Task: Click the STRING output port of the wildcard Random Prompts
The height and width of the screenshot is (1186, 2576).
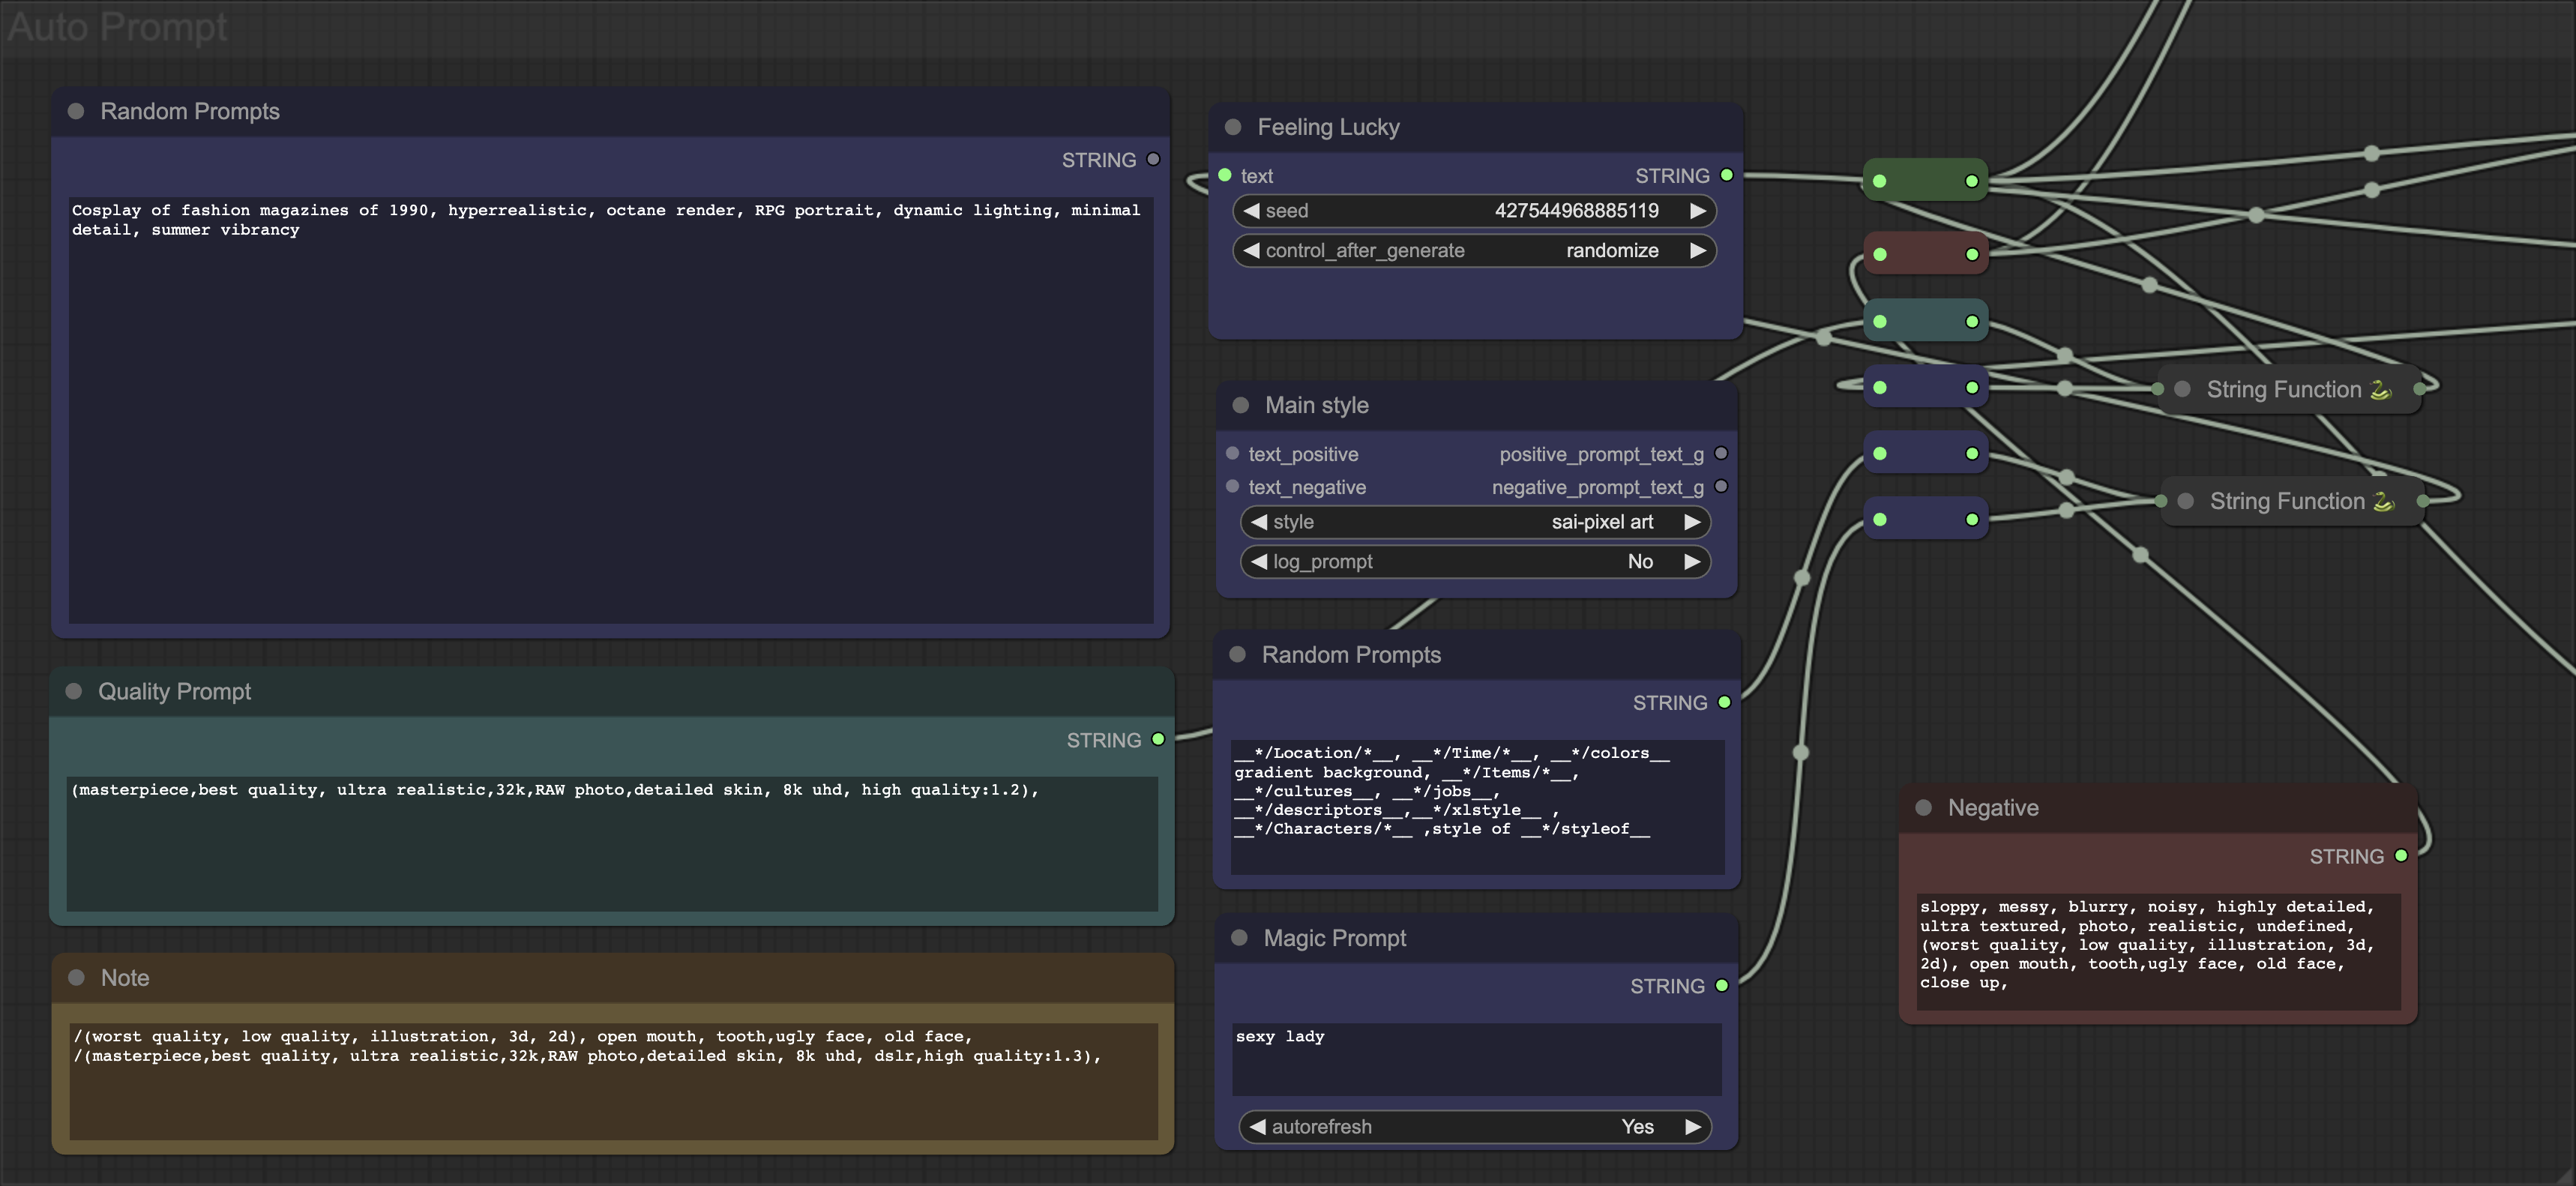Action: (x=1724, y=702)
